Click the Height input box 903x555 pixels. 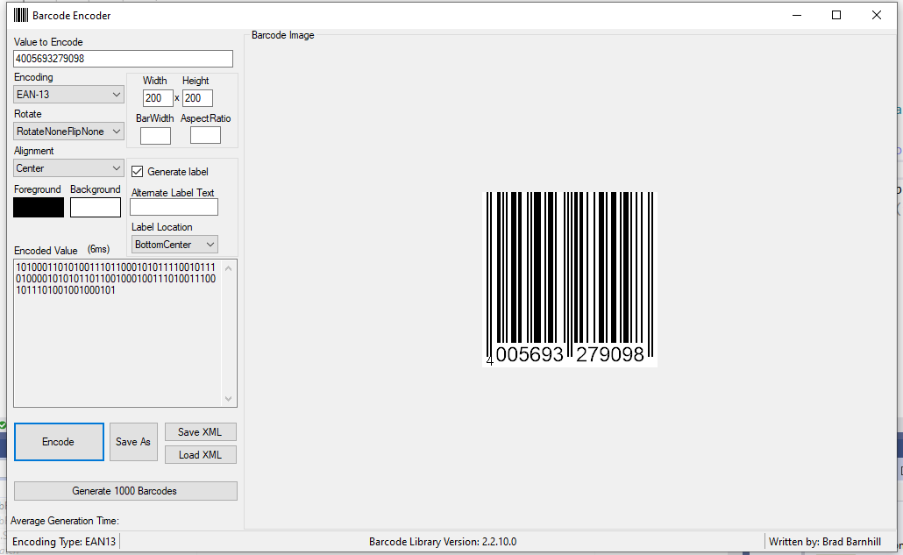tap(197, 98)
